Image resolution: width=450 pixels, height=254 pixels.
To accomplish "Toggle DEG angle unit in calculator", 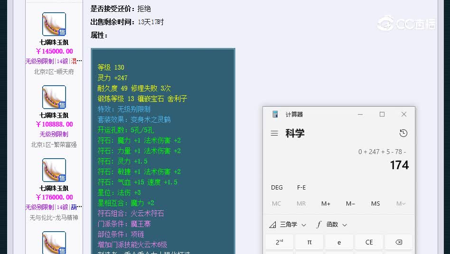I will 277,188.
